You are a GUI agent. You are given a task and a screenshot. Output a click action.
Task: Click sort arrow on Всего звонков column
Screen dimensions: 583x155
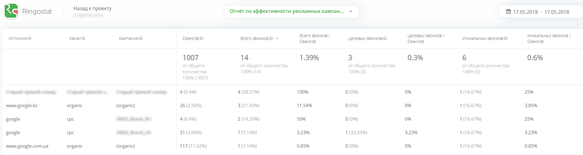277,39
